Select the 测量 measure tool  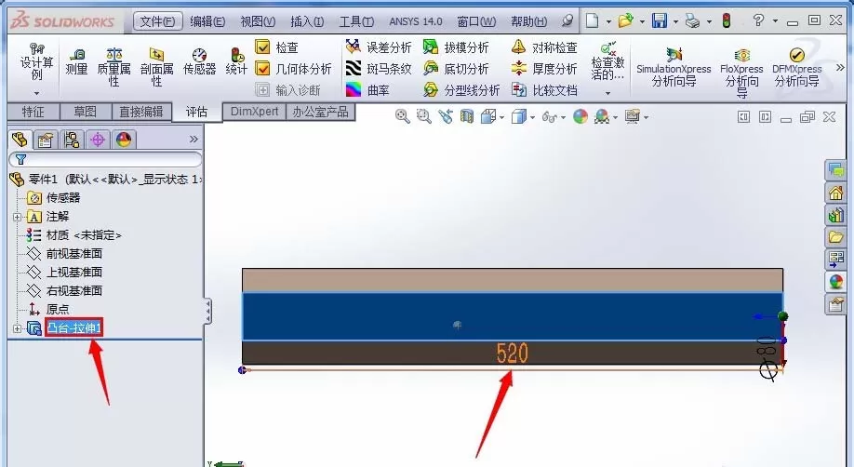[x=76, y=61]
